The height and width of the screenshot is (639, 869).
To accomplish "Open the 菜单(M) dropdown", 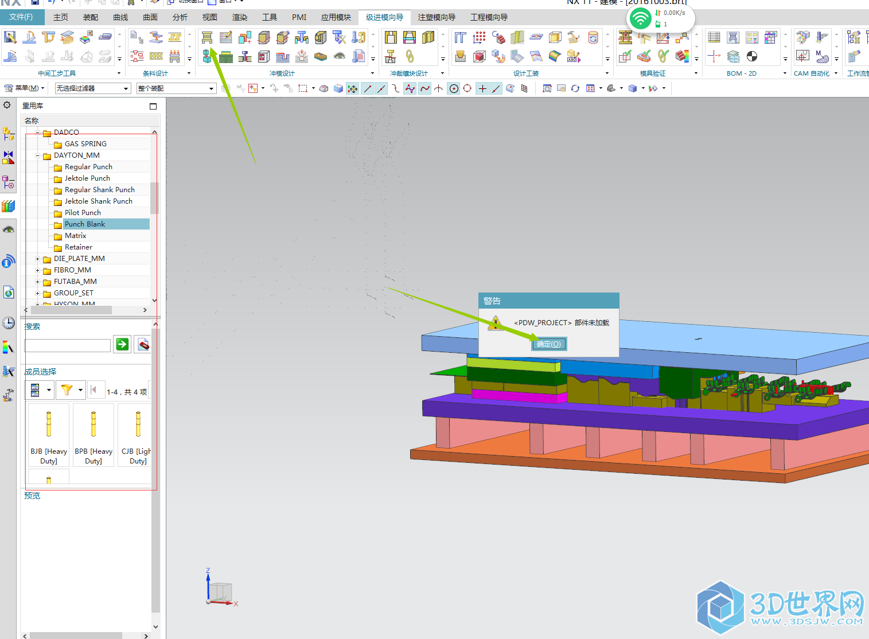I will [24, 88].
